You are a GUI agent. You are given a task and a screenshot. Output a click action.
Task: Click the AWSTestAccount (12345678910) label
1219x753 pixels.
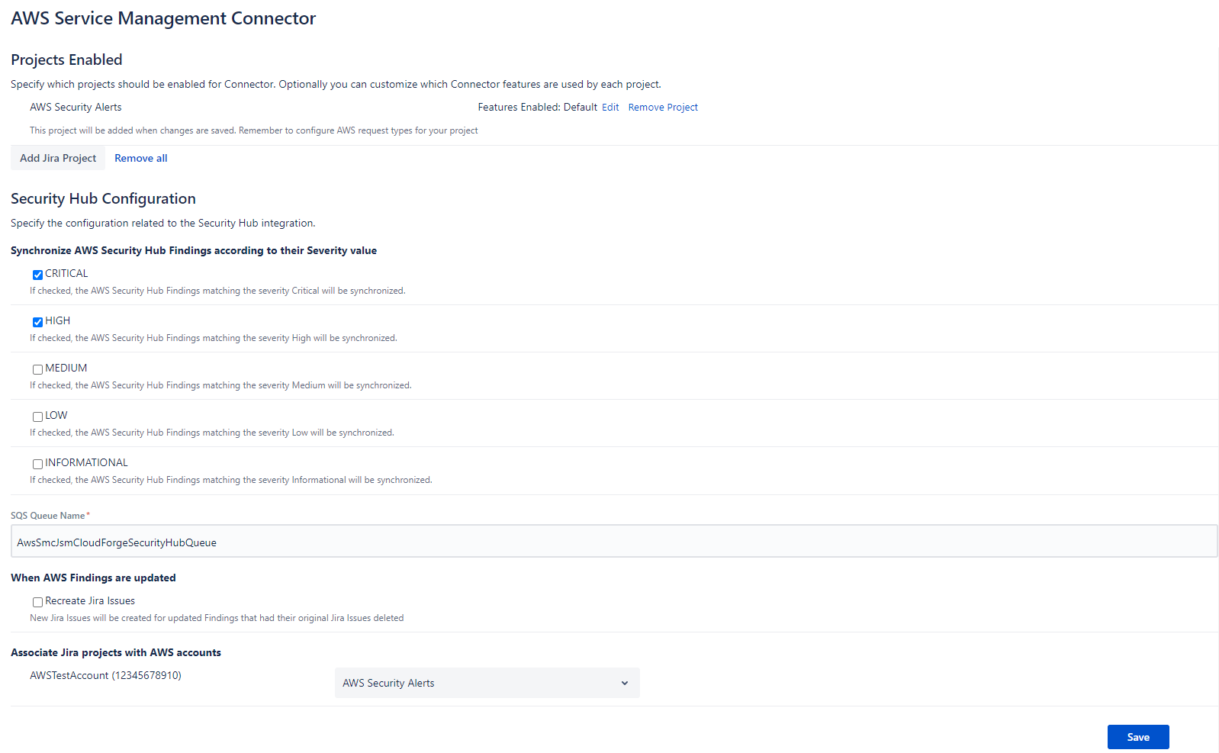(105, 675)
